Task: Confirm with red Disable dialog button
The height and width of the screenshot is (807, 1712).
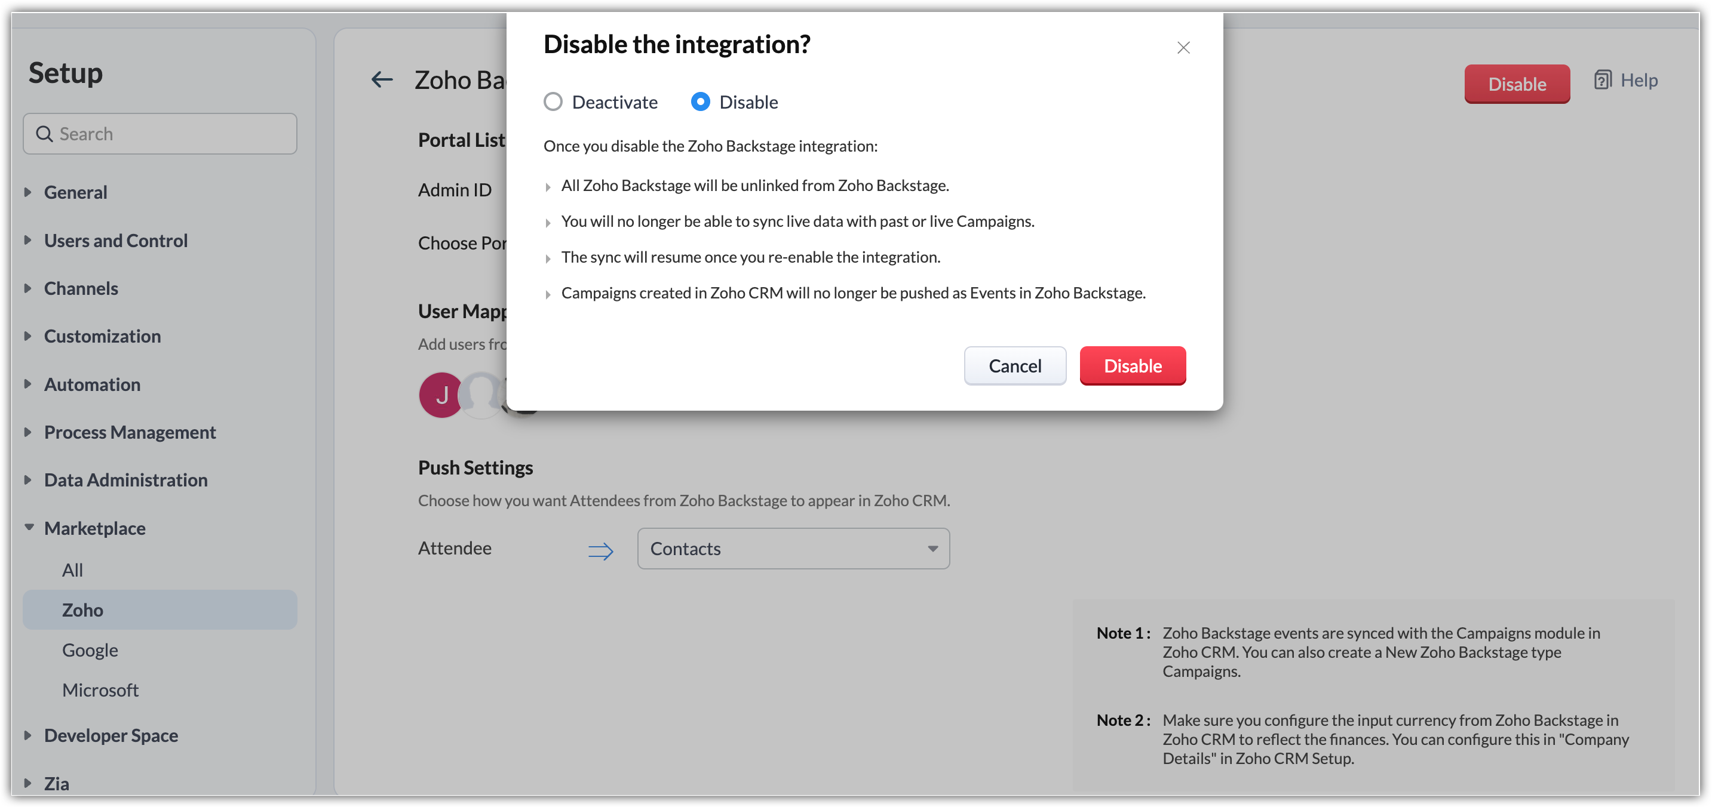Action: 1132,366
